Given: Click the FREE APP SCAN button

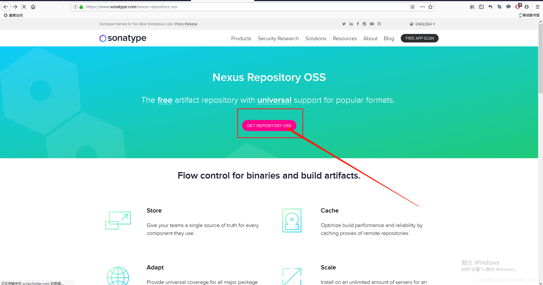Looking at the screenshot, I should [420, 38].
